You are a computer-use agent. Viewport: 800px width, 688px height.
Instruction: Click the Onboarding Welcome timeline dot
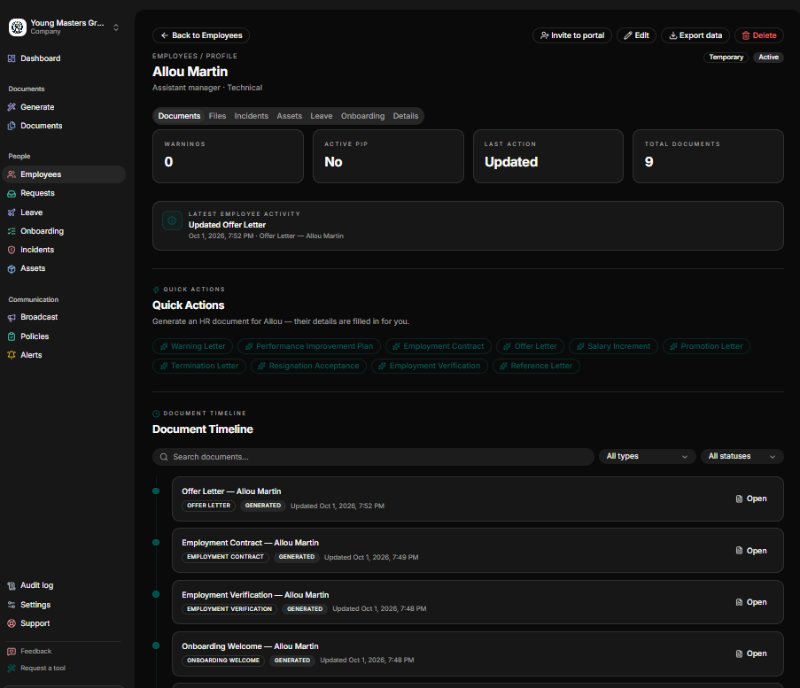[x=156, y=645]
